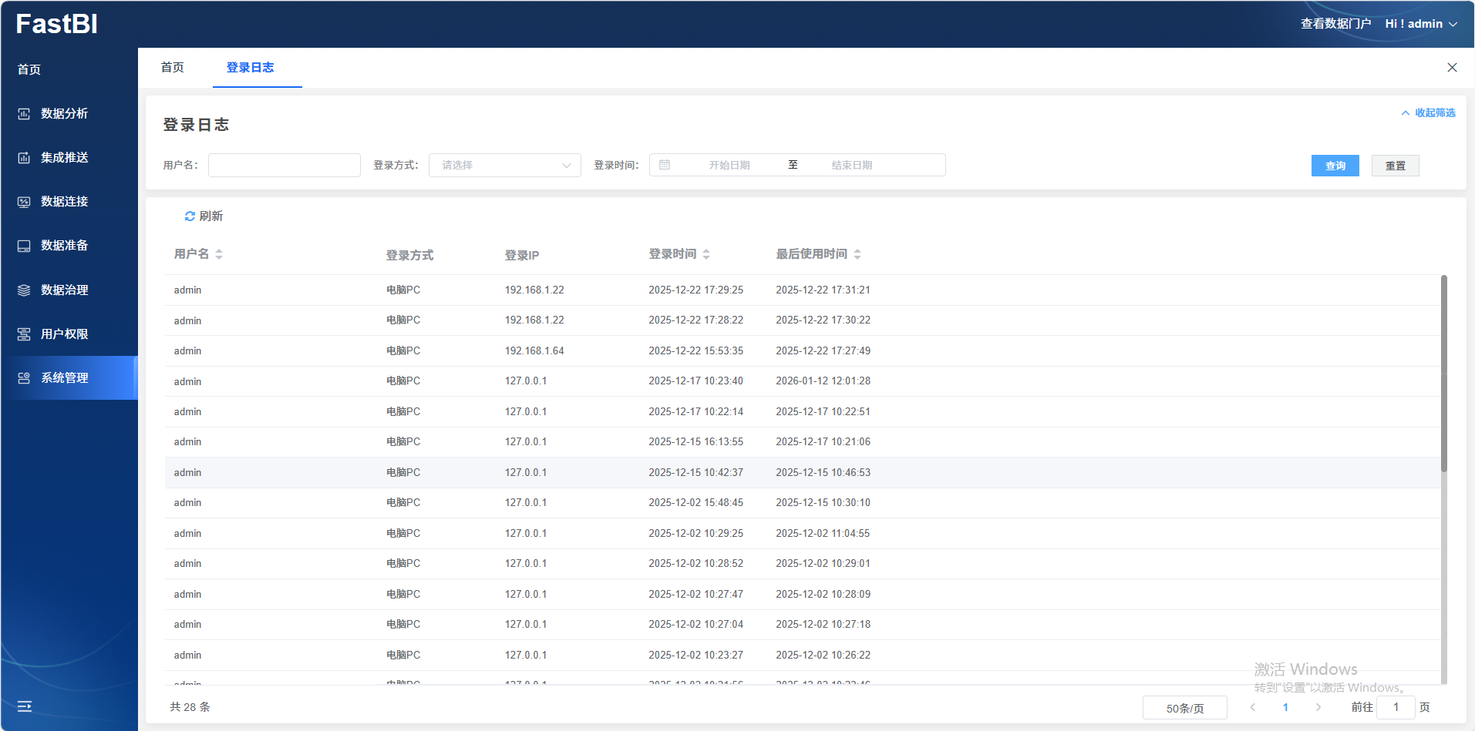
Task: Collapse the sidebar with the bottom menu icon
Action: [x=25, y=706]
